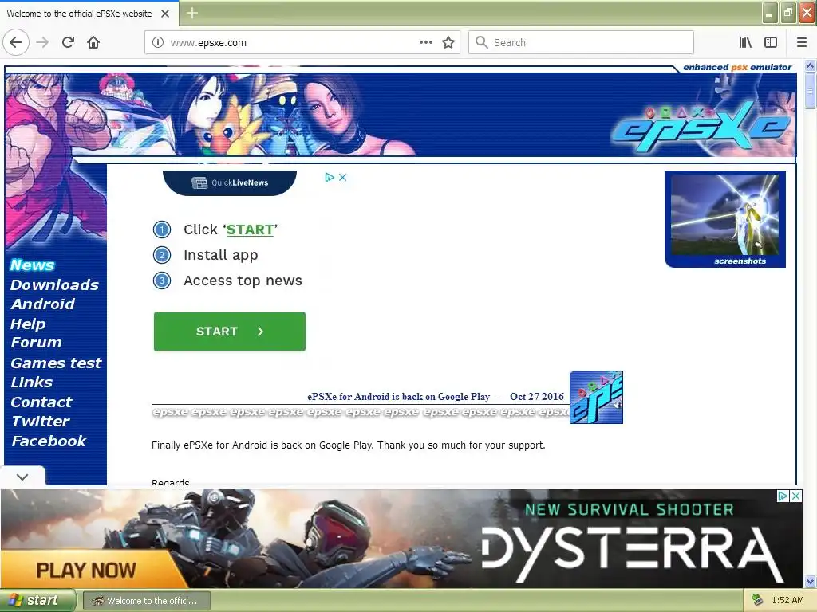Open the Help section

[28, 324]
